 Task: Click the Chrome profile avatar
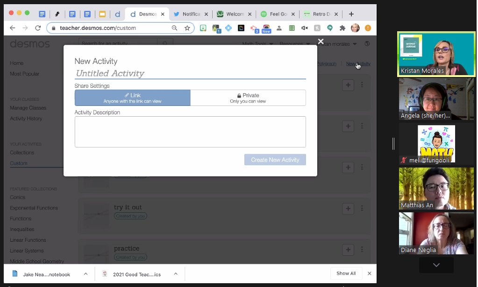tap(355, 28)
